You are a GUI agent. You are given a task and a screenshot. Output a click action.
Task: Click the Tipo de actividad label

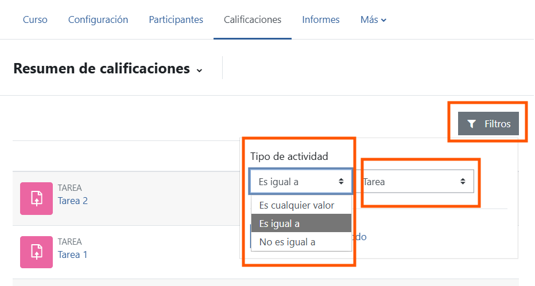tap(289, 156)
